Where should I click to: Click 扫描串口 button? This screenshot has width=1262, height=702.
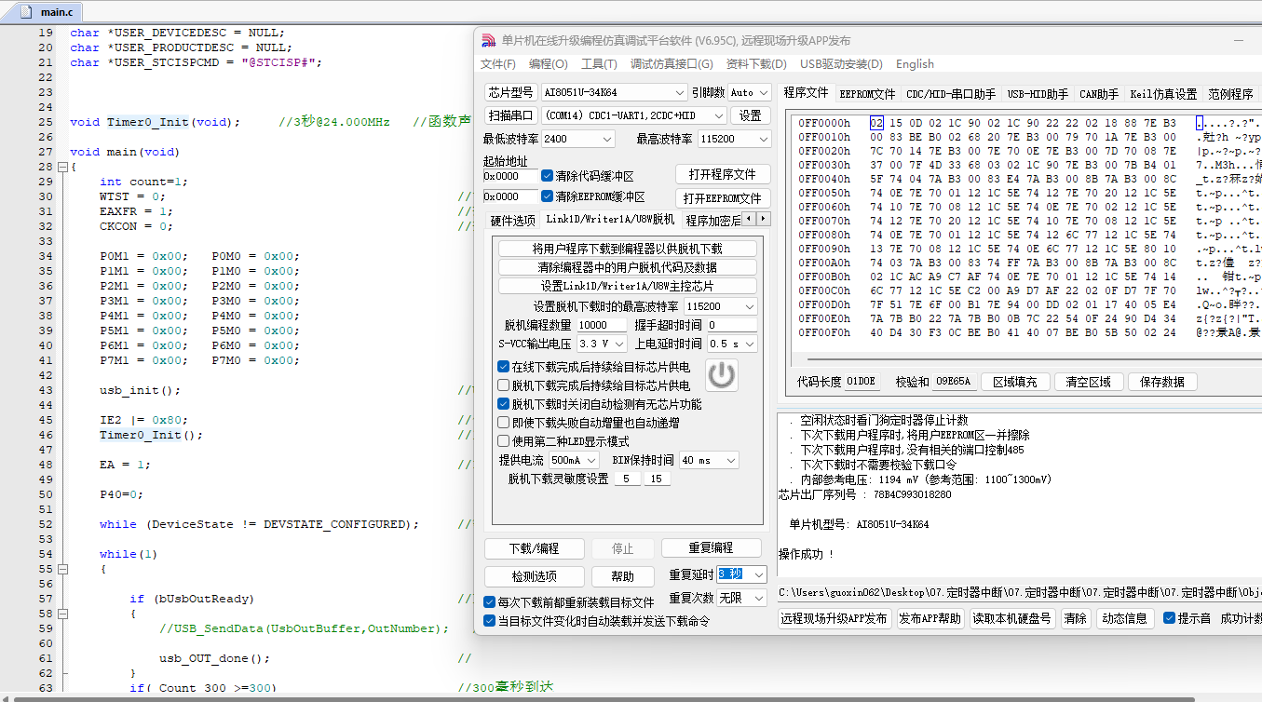(510, 115)
